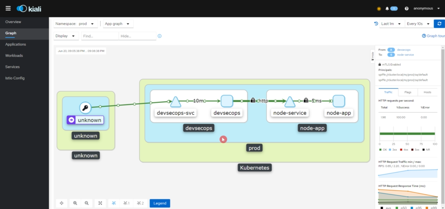Select the devsecops workload square node

click(x=227, y=101)
